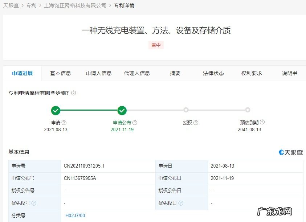Open the 上海钧正网络科技有限公司 company link
Image resolution: width=306 pixels, height=222 pixels.
pyautogui.click(x=75, y=5)
